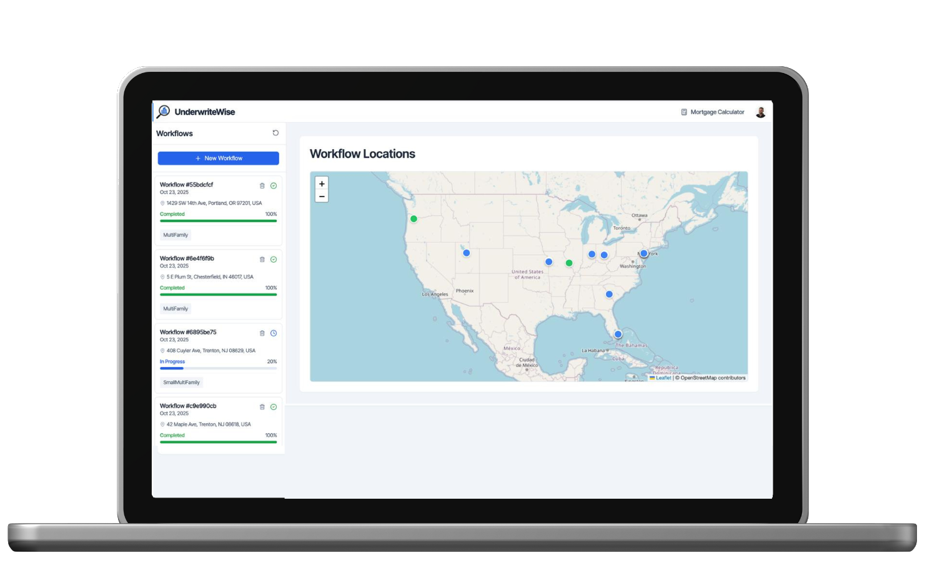
Task: Open the Mortgage Calculator
Action: pos(713,112)
